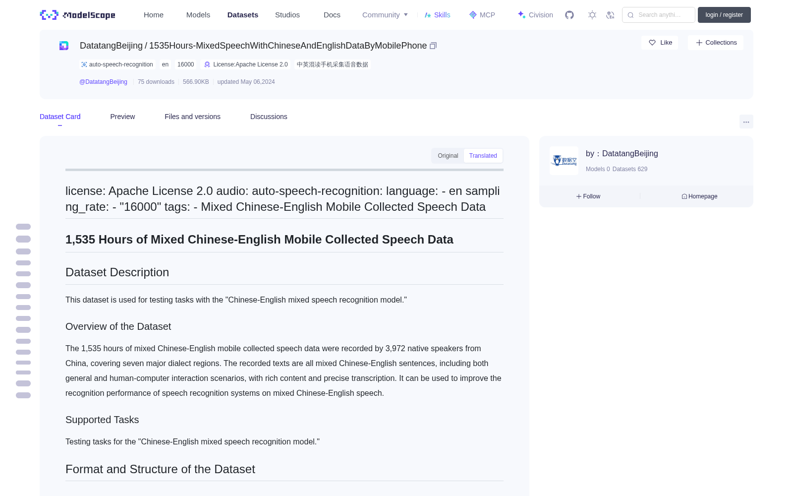Click the MCP diamond icon link
Viewport: 793px width, 496px height.
(x=473, y=15)
